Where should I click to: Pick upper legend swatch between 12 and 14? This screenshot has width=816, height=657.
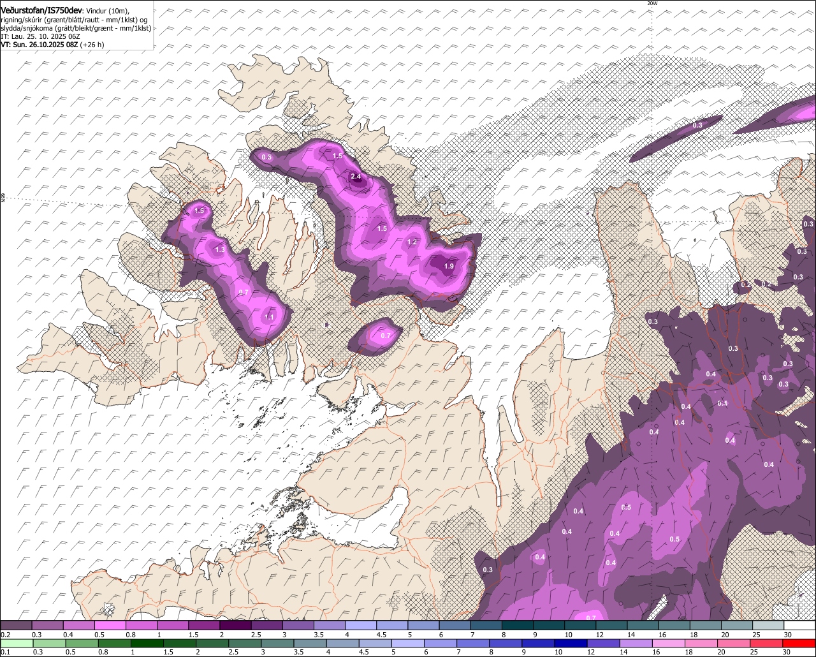[611, 625]
